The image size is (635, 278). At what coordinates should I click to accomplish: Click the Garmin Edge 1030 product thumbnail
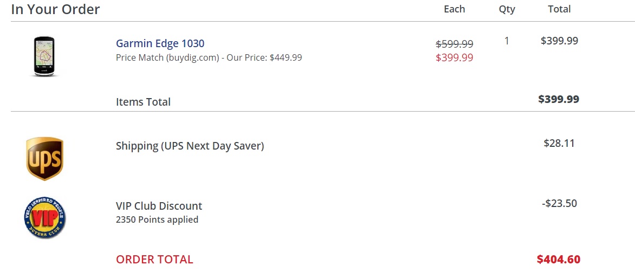tap(44, 56)
